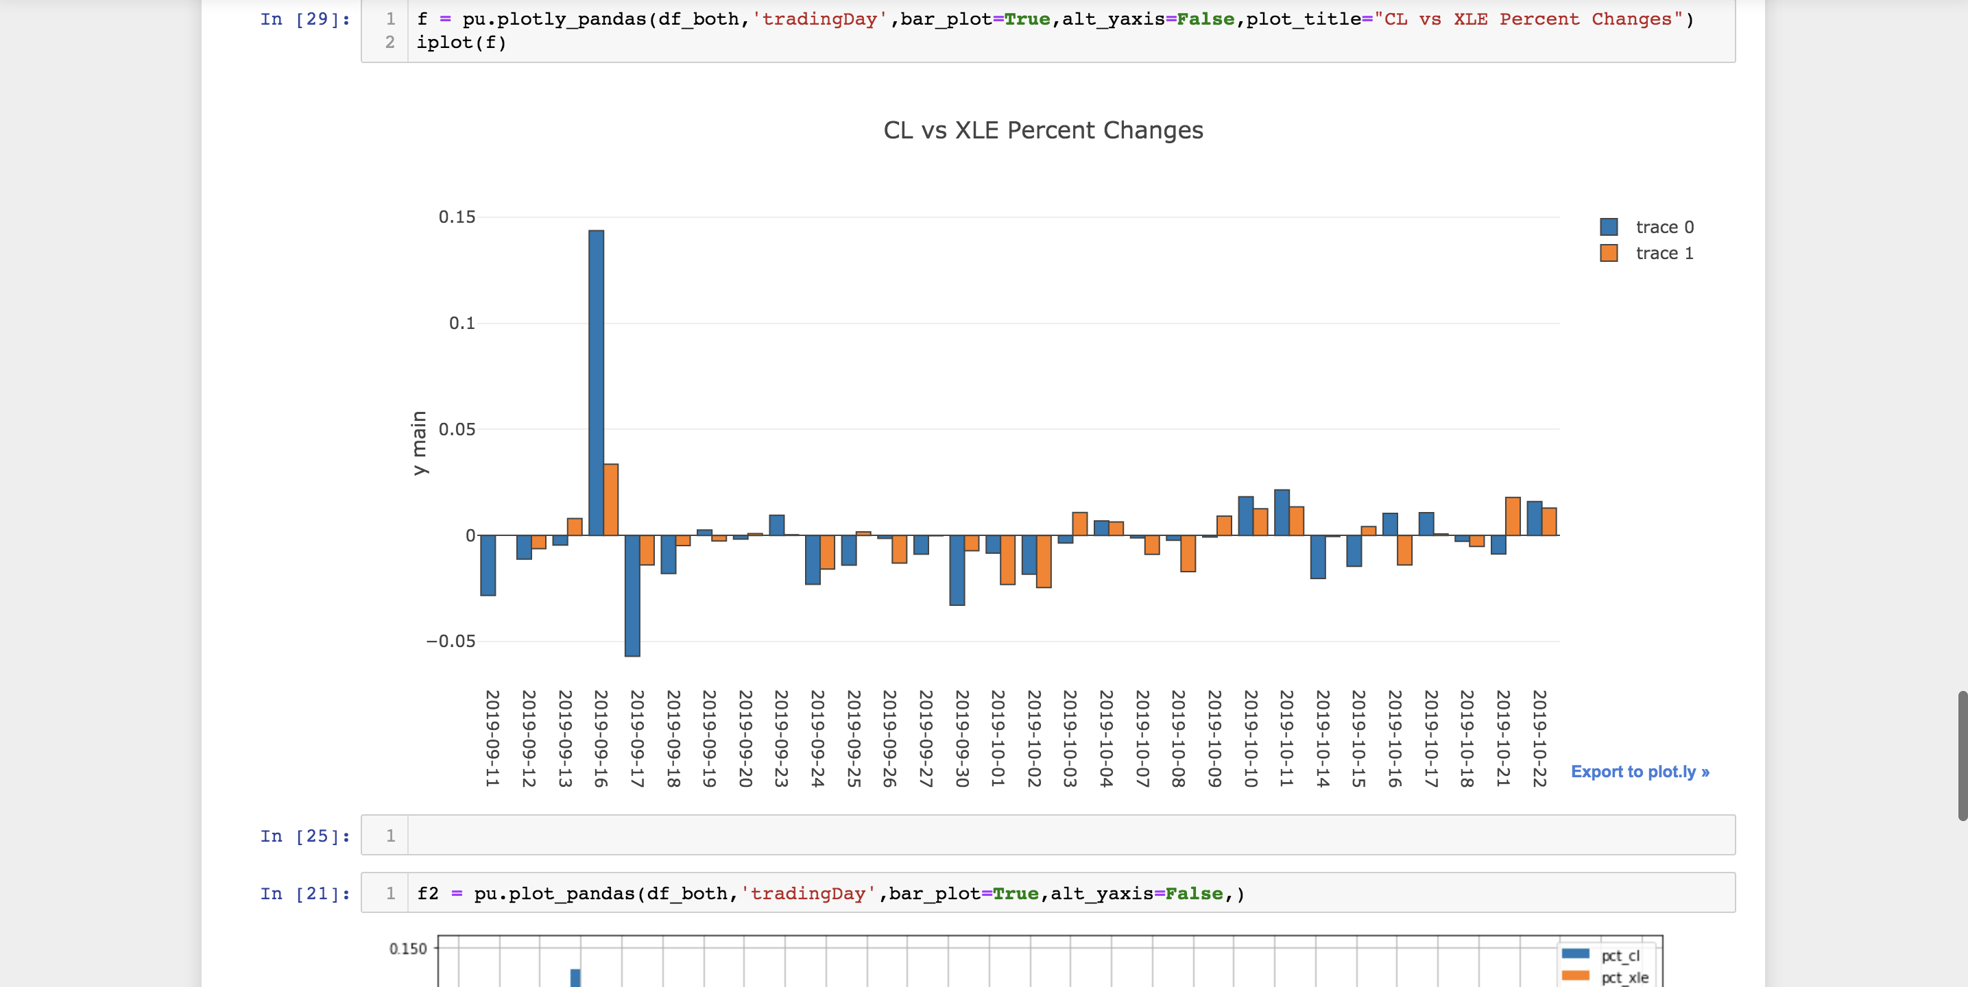Select the In [29] cell prompt
The height and width of the screenshot is (987, 1968).
tap(305, 19)
